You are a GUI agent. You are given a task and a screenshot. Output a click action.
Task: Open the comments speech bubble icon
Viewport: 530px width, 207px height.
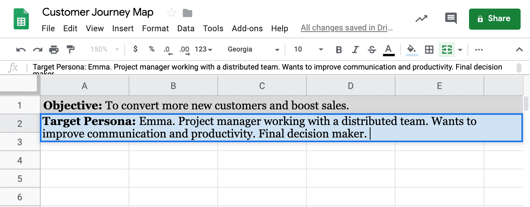451,18
